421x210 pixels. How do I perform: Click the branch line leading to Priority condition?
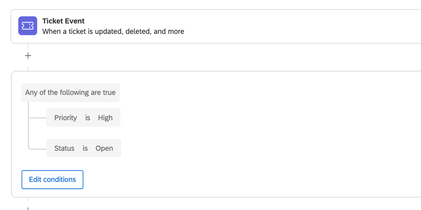(38, 118)
